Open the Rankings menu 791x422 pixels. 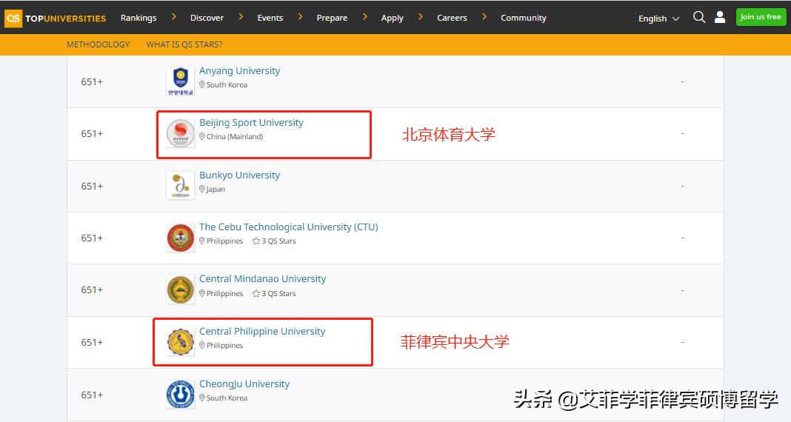138,18
